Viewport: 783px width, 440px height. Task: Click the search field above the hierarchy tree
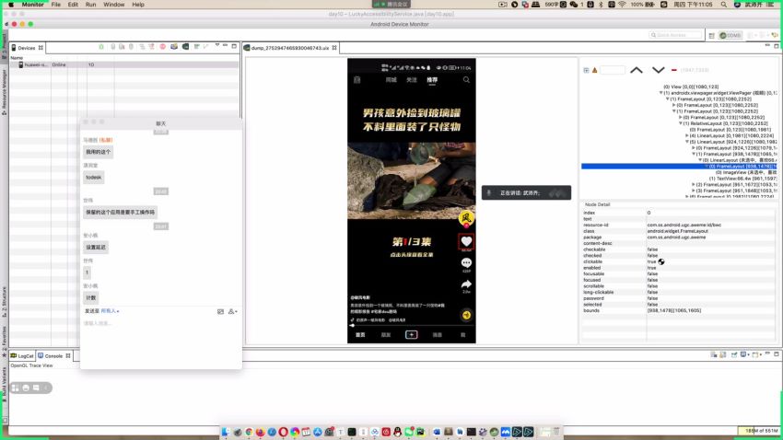point(613,70)
